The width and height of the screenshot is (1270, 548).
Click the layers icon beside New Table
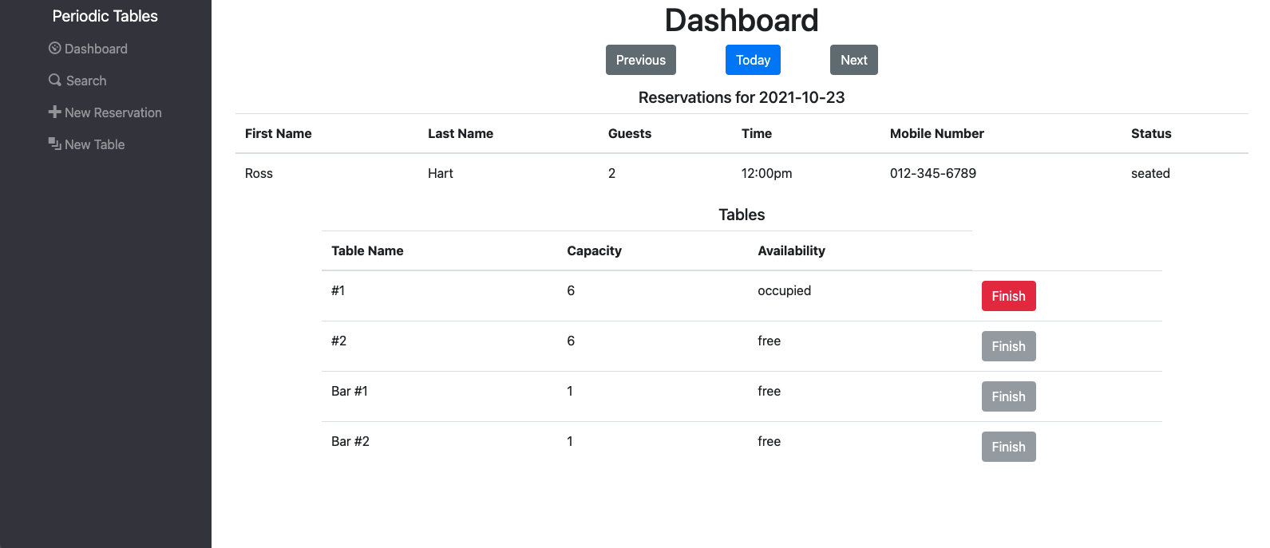point(55,144)
